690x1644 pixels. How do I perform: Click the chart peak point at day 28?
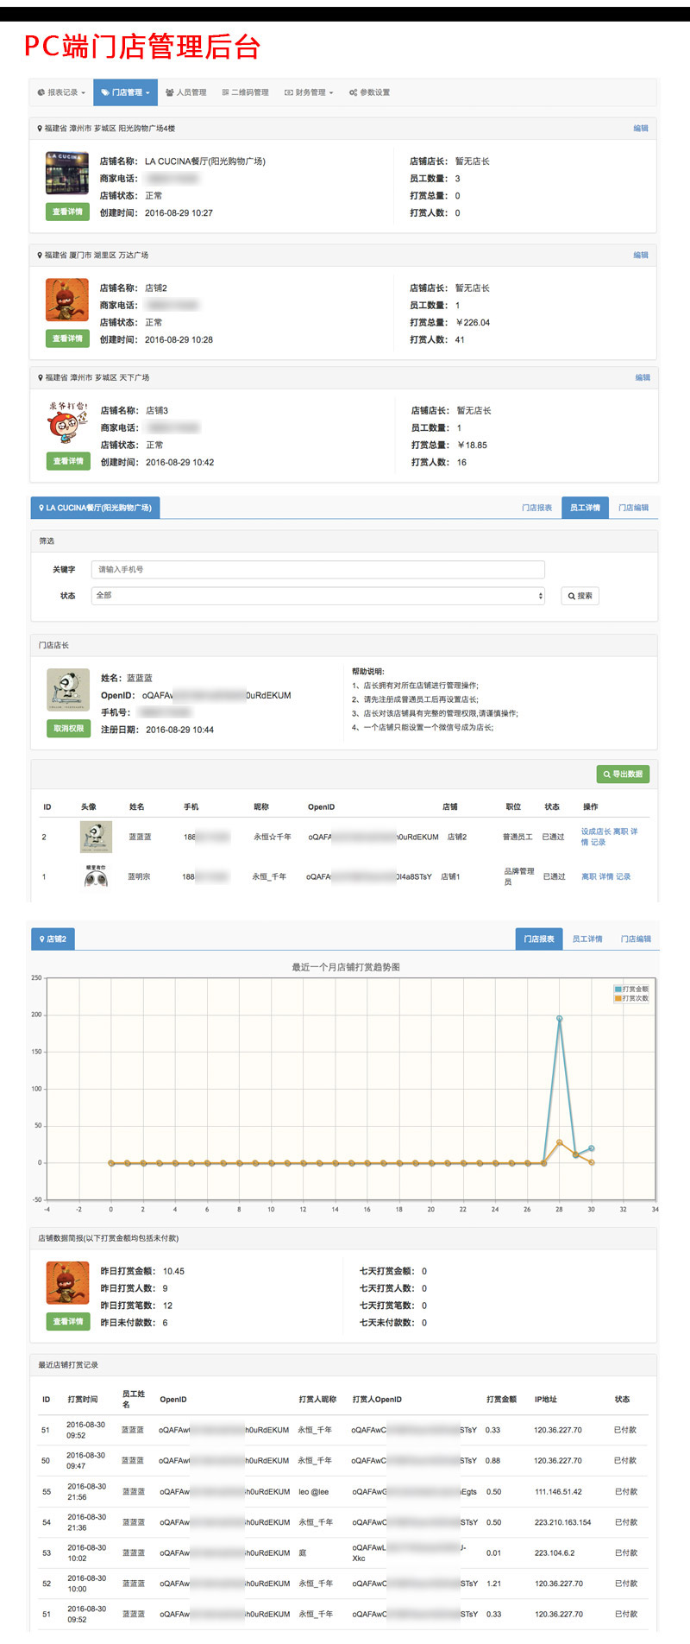(559, 1019)
